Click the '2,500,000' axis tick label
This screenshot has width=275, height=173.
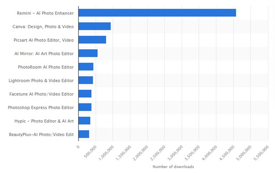click(158, 153)
